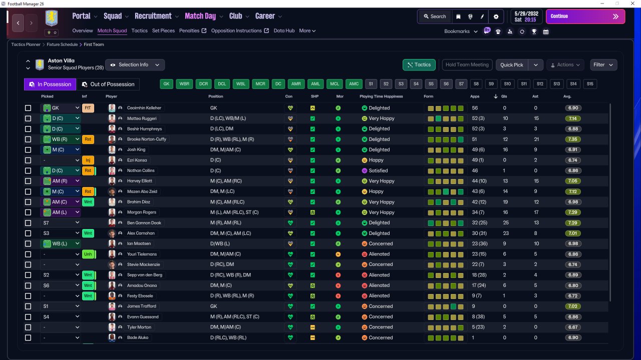Open the globe world icon
641x360 pixels.
pyautogui.click(x=471, y=16)
